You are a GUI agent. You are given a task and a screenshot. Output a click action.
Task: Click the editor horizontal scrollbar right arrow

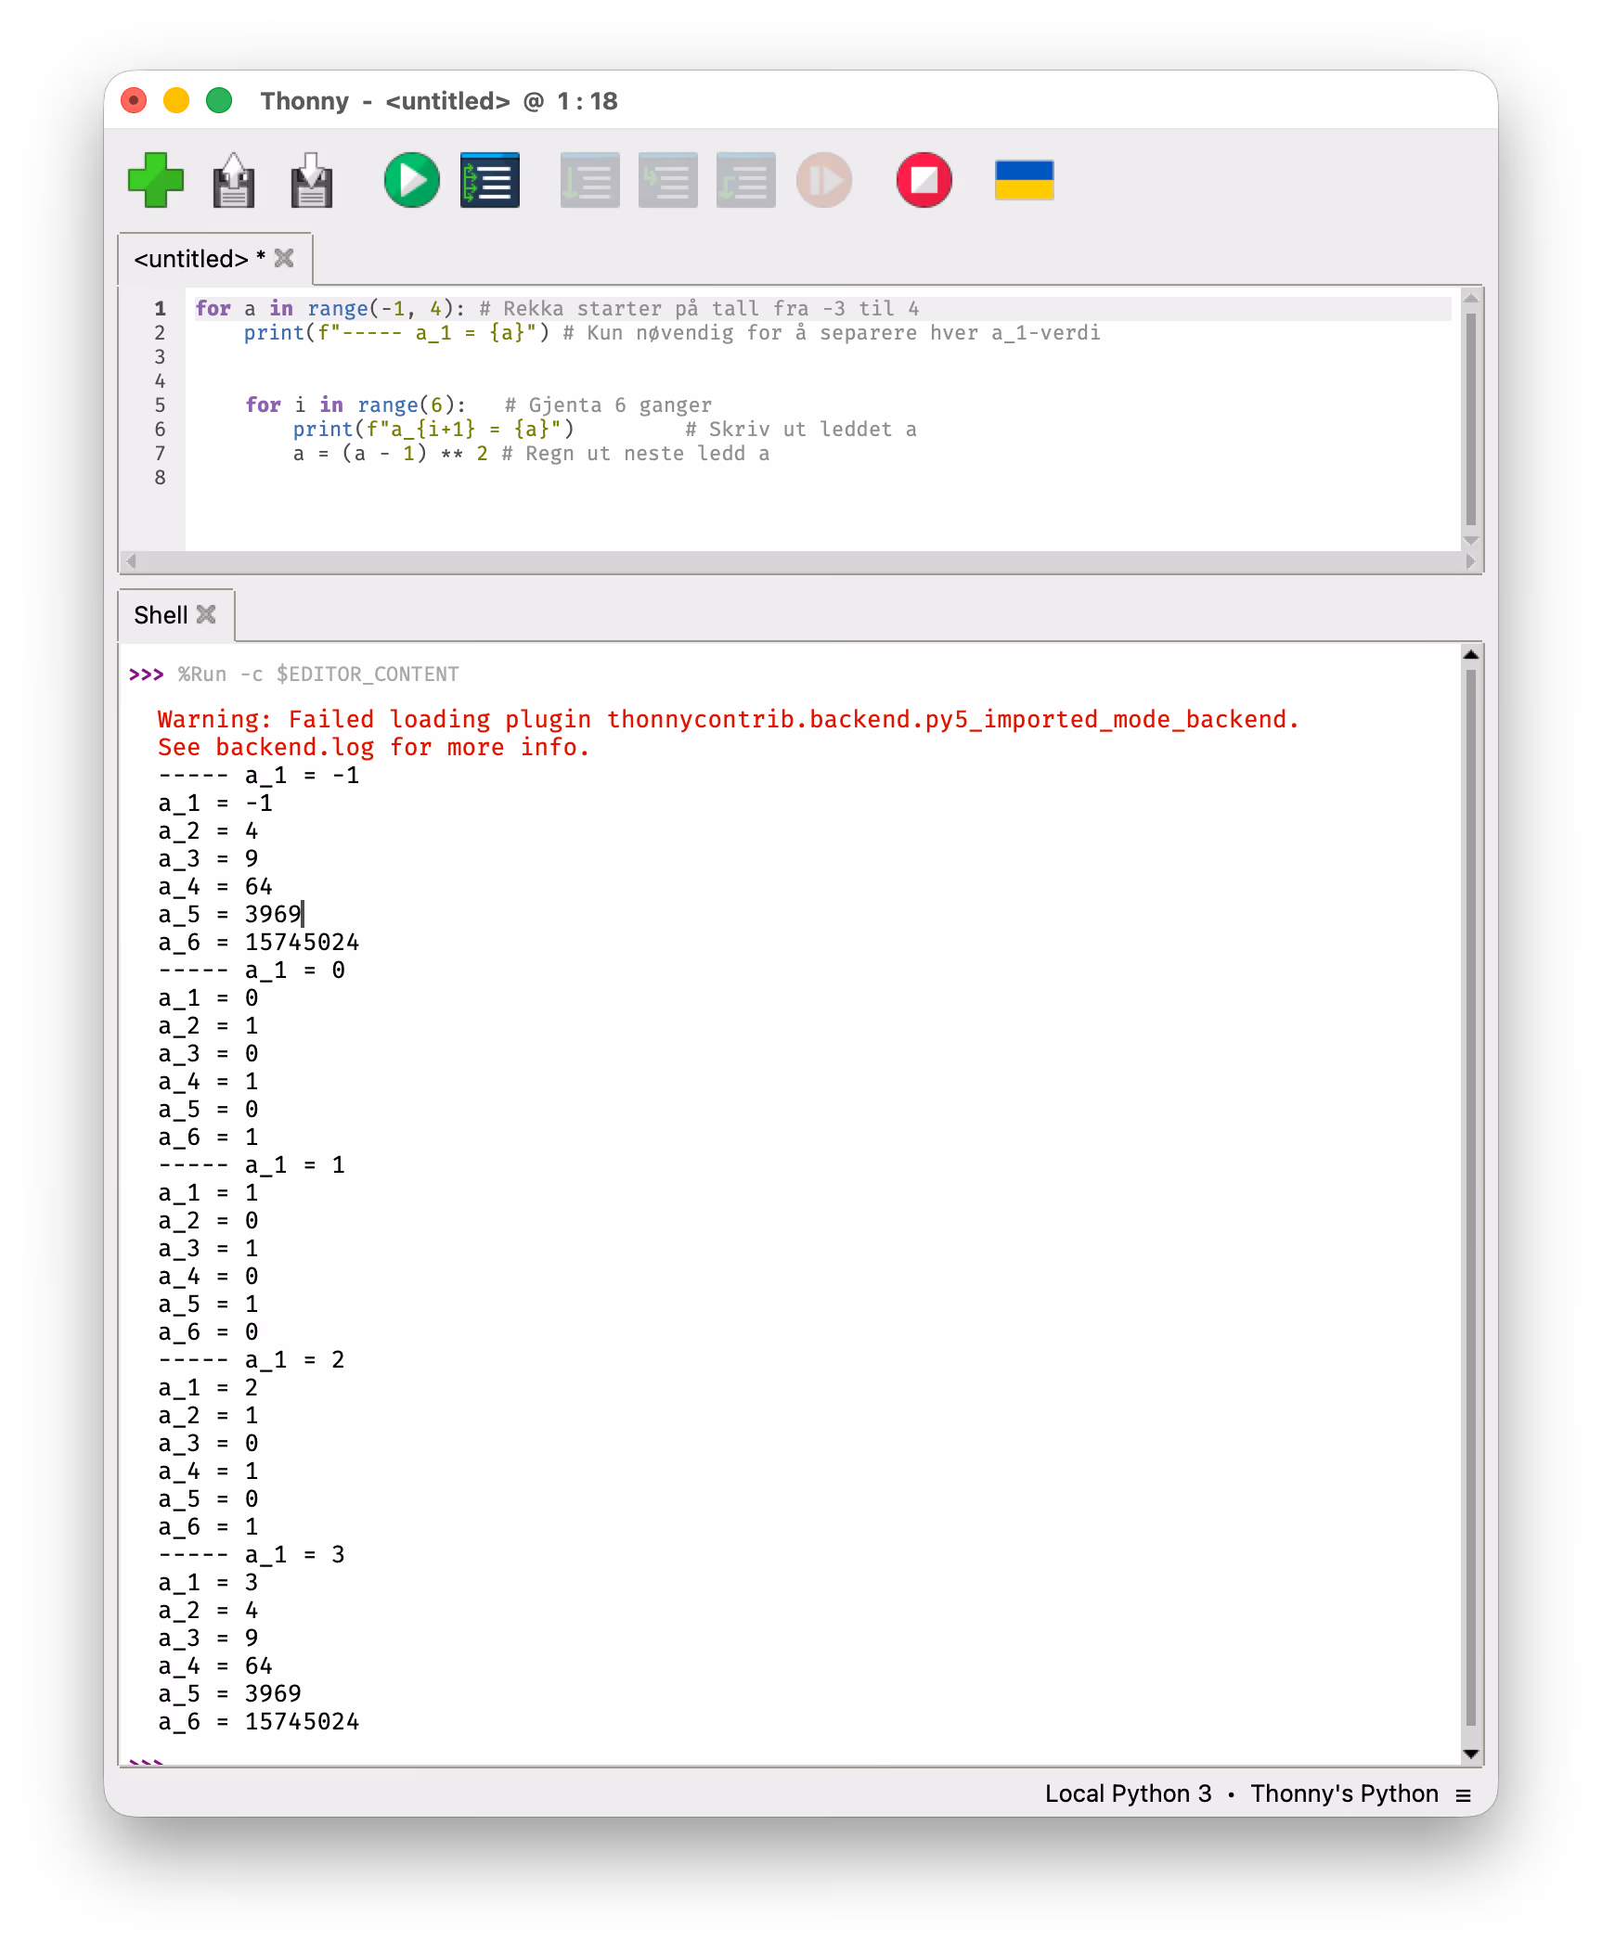click(1470, 561)
